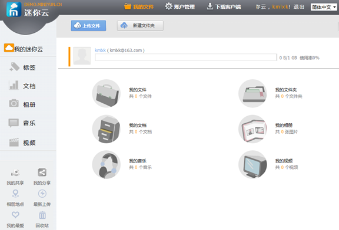Click the gear icon beside 账户管理
The image size is (339, 230).
tap(169, 6)
